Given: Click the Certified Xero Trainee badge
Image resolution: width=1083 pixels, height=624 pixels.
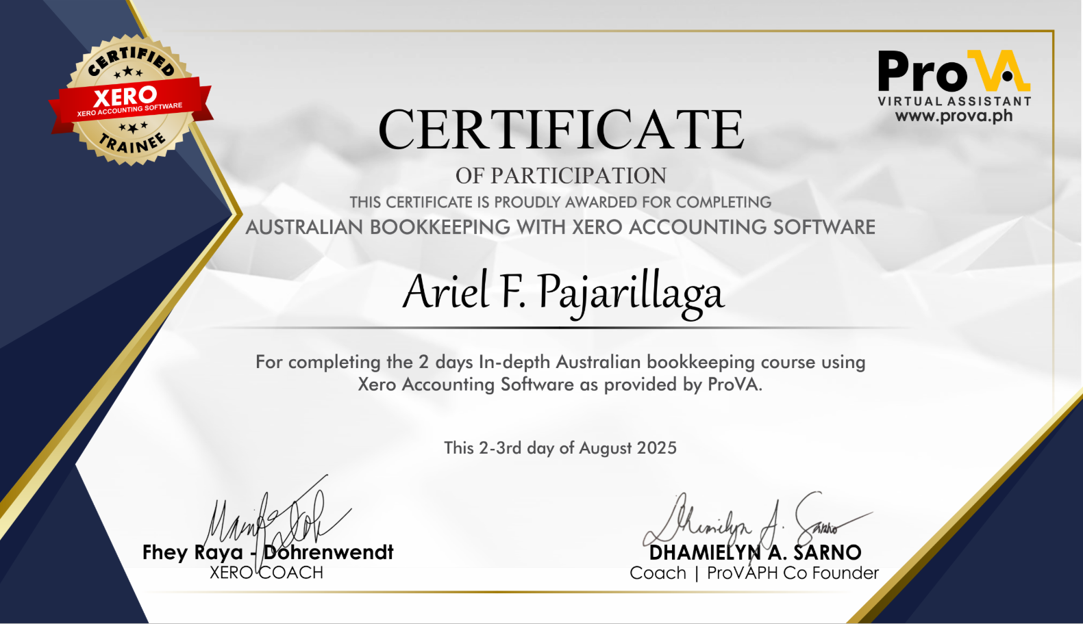Looking at the screenshot, I should point(130,100).
